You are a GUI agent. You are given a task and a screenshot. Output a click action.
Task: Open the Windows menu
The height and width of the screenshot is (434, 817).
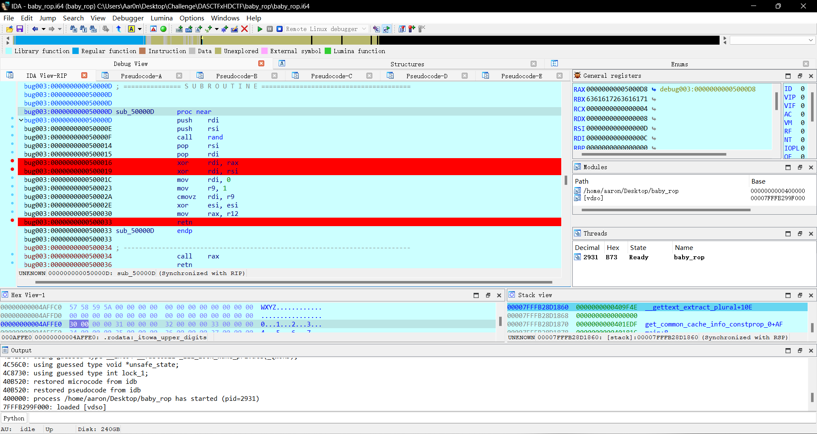point(225,18)
